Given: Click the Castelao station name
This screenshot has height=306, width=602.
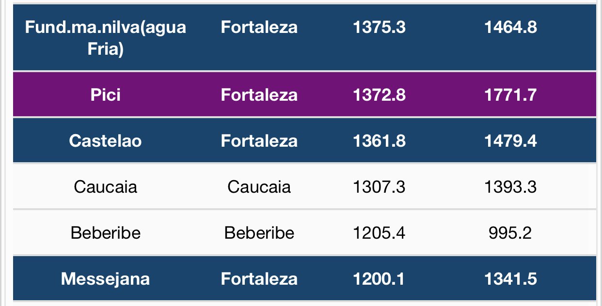Looking at the screenshot, I should [105, 141].
